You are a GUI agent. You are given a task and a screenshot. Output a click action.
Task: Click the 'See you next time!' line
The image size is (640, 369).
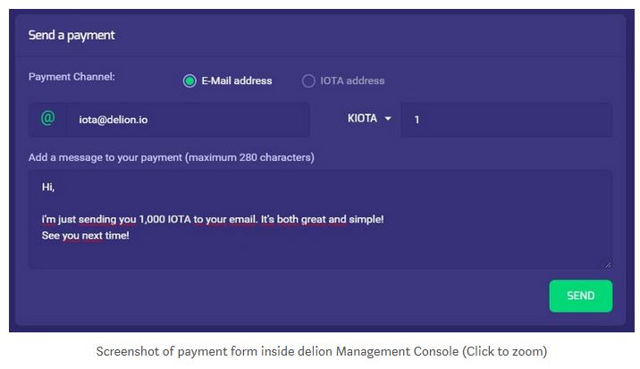coord(85,236)
